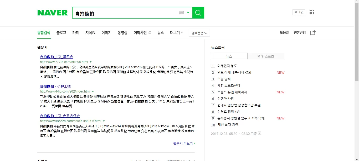The width and height of the screenshot is (359, 161).
Task: Click the question mark icon beside 기준
Action: point(260,133)
